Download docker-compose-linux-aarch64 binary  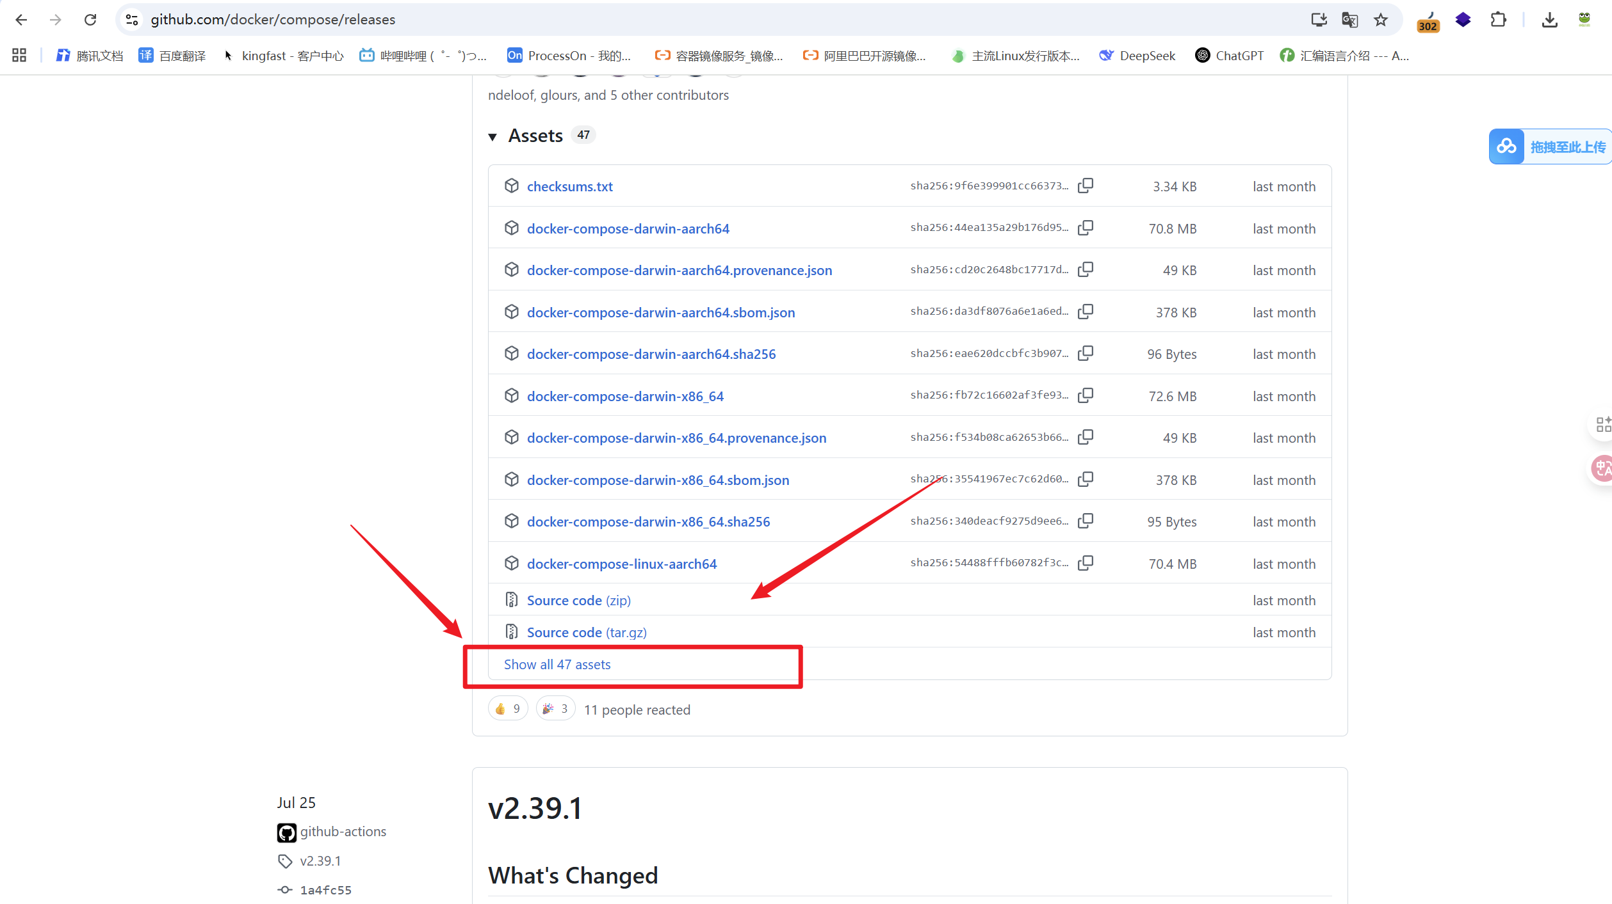pyautogui.click(x=621, y=564)
